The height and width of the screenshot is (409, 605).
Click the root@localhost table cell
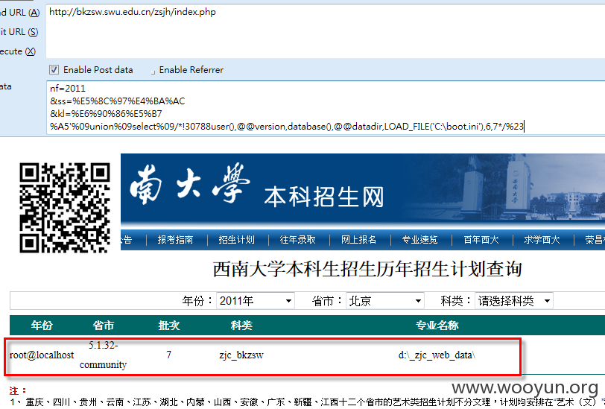[42, 355]
